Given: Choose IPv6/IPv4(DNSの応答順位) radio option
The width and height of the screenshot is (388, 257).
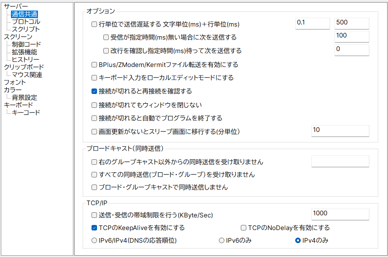Looking at the screenshot, I should [94, 241].
